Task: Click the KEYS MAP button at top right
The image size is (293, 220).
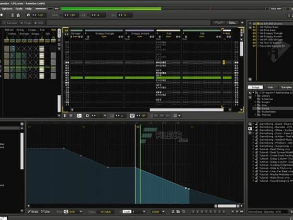Action: (x=276, y=9)
